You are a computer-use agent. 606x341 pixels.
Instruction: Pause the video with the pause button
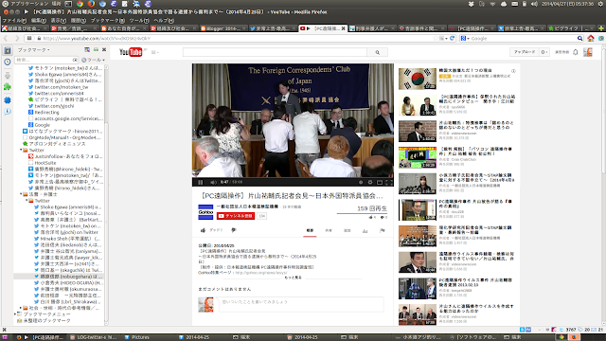(x=200, y=182)
